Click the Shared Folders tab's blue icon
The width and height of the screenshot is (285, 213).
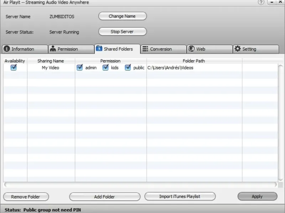pyautogui.click(x=99, y=48)
